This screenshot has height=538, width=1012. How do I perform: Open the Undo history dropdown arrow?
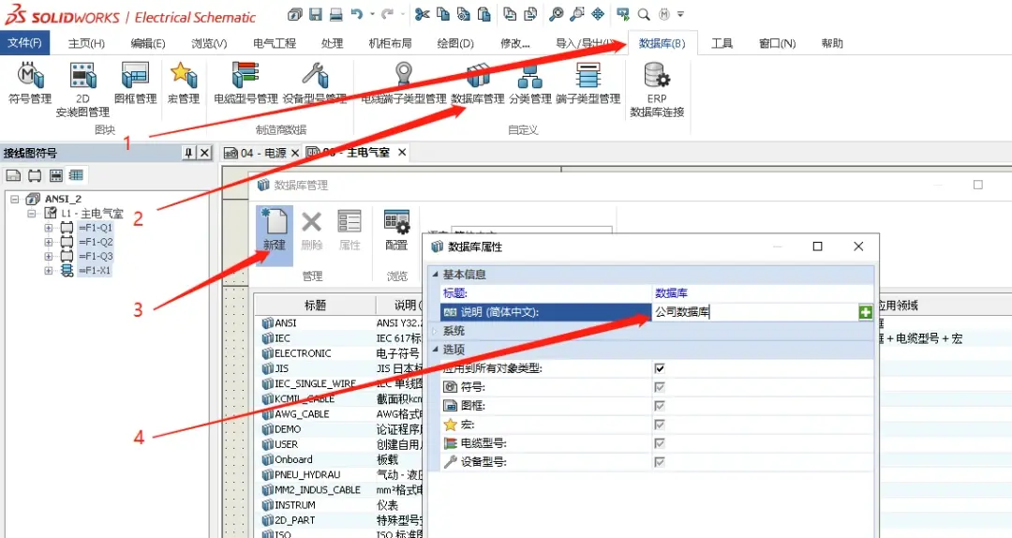[x=372, y=13]
